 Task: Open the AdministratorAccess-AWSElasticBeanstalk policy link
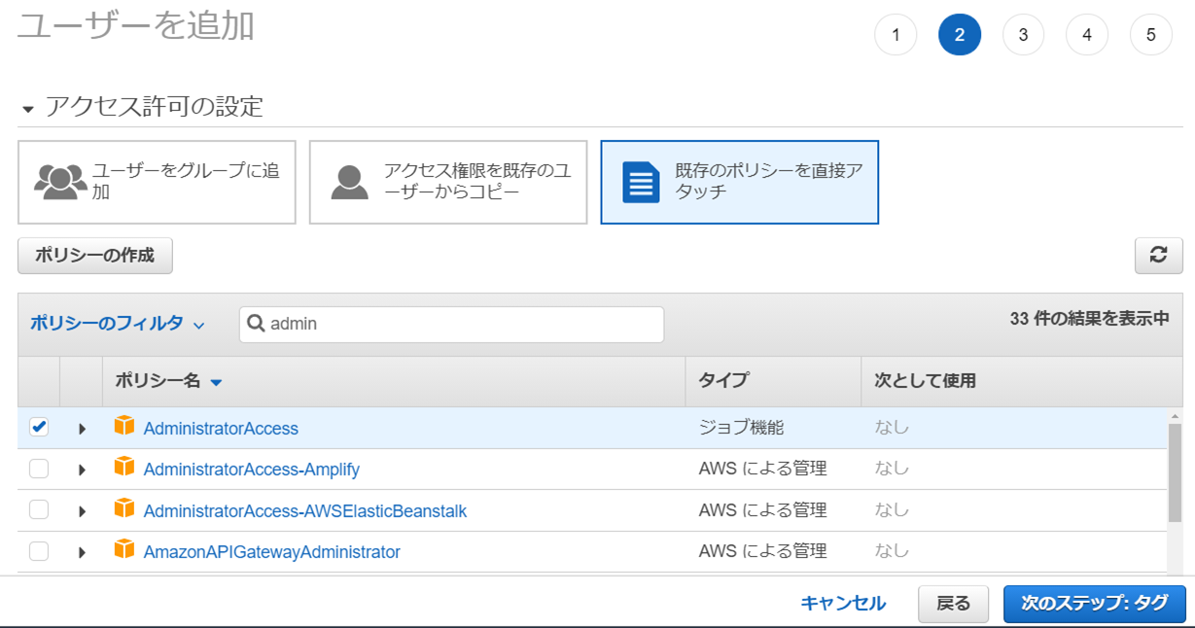(x=304, y=510)
